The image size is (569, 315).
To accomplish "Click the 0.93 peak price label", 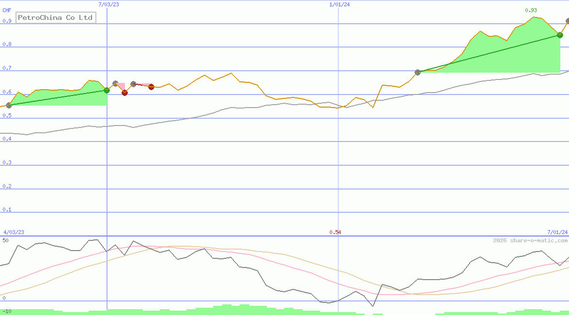I will coord(530,10).
